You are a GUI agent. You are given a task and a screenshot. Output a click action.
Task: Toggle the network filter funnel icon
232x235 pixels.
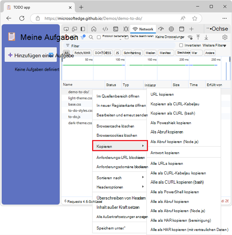coord(83,37)
